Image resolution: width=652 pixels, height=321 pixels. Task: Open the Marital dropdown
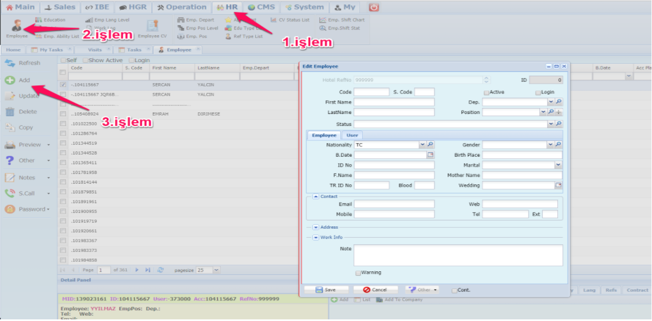(x=558, y=165)
